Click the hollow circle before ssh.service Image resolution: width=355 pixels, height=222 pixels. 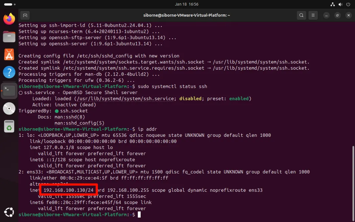coord(21,93)
